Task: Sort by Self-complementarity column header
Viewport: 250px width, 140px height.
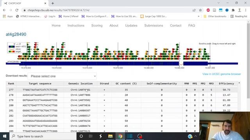Action: tap(162, 84)
